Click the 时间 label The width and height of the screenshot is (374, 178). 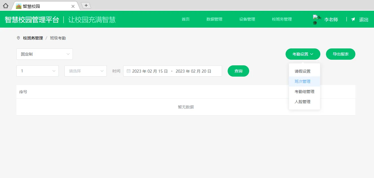coord(116,71)
